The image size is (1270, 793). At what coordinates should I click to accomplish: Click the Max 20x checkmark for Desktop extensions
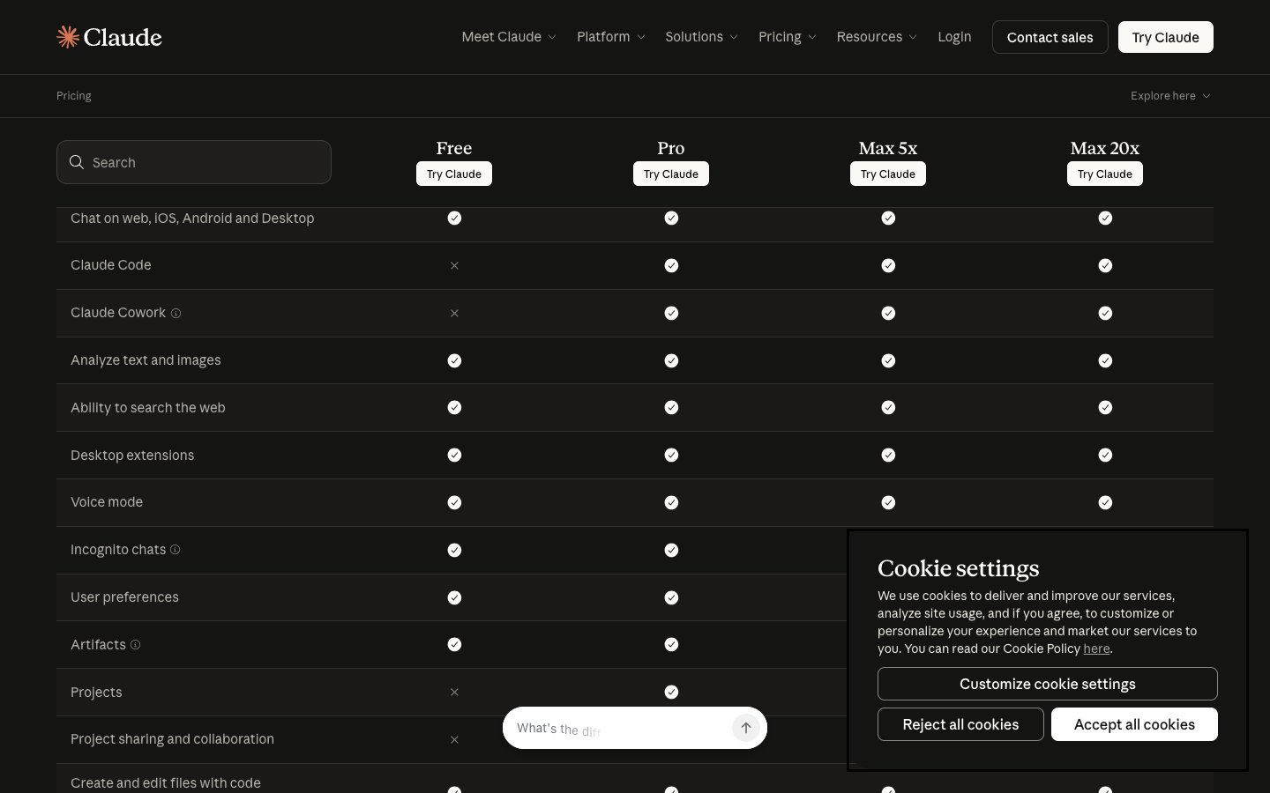click(1105, 456)
